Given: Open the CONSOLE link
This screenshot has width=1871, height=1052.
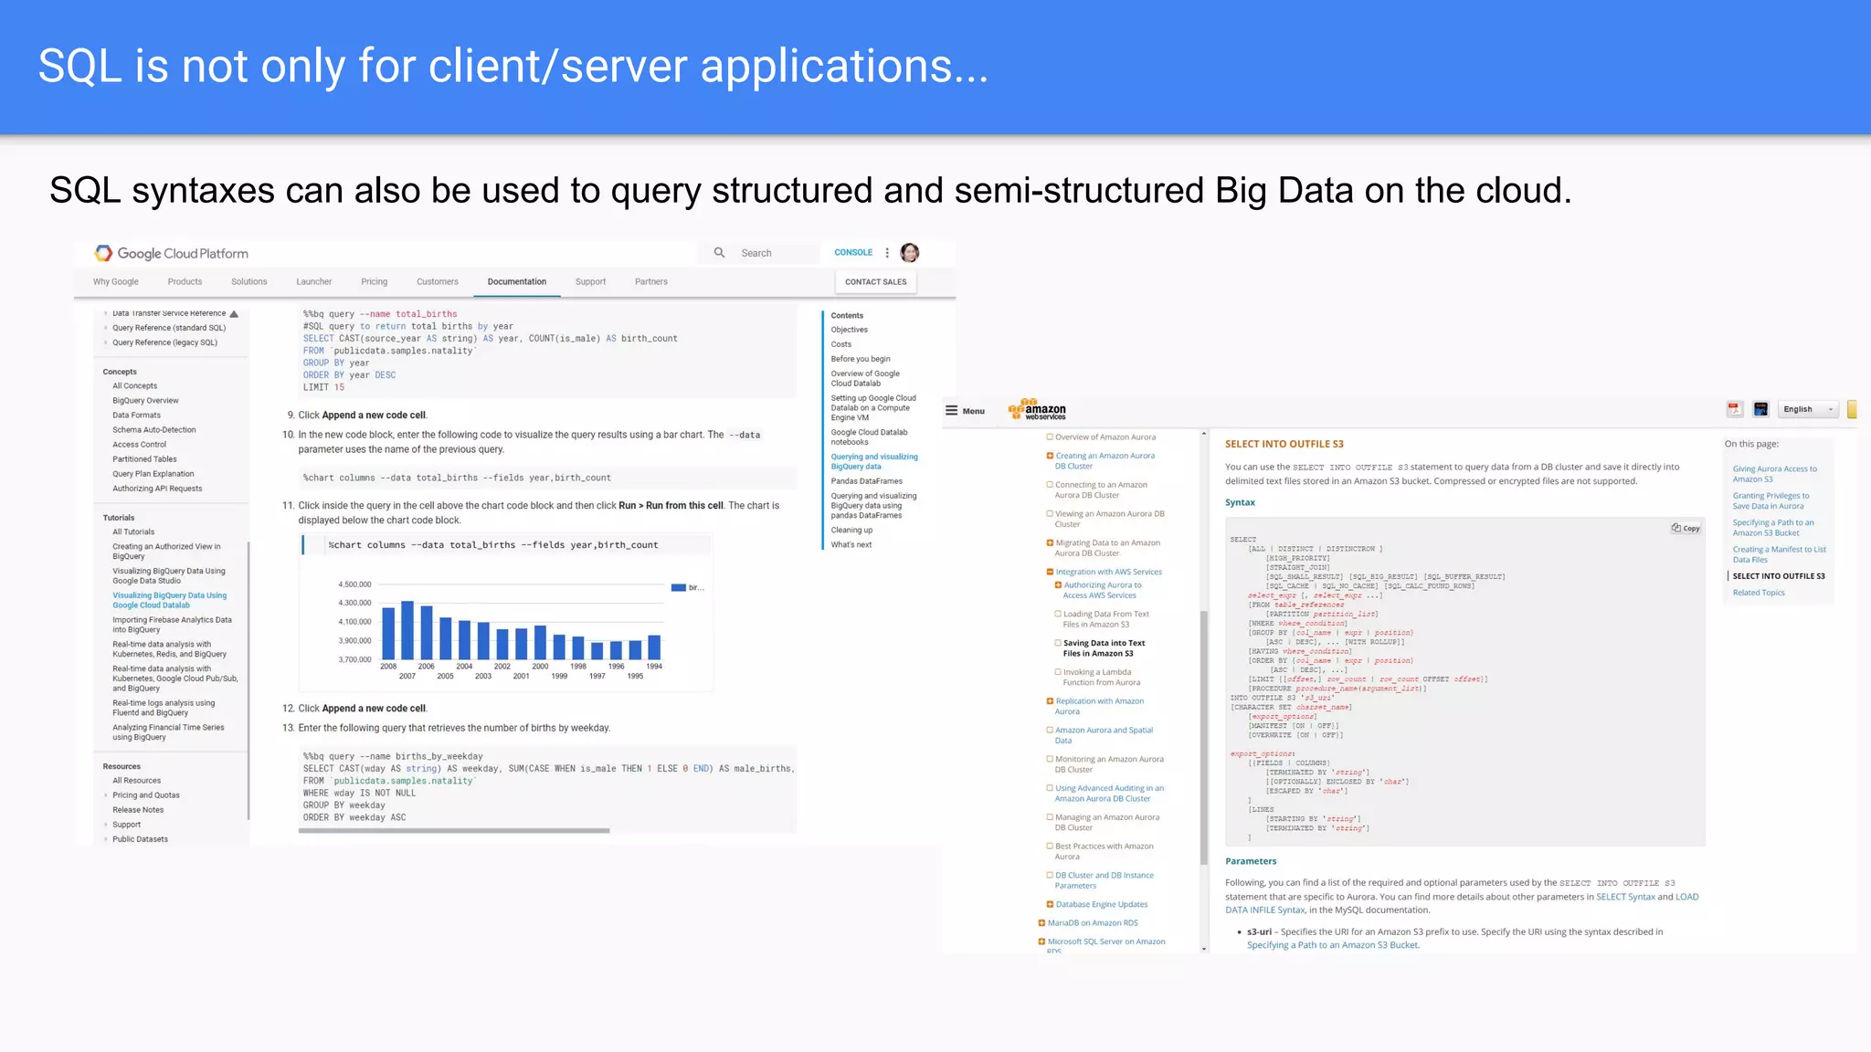Looking at the screenshot, I should (x=853, y=253).
